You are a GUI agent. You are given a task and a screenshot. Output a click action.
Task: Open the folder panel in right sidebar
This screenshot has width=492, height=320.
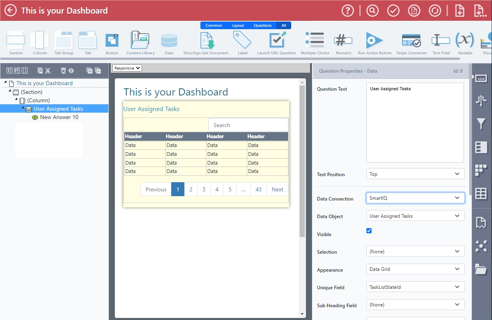[481, 269]
